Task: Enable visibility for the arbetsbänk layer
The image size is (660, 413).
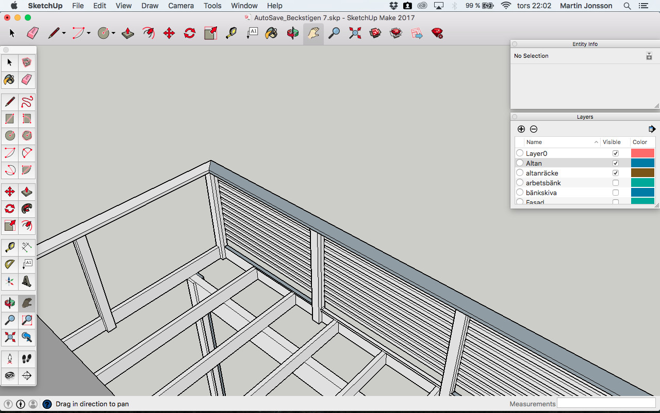Action: coord(615,183)
